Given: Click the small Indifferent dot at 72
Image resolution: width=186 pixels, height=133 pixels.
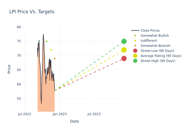Looking at the screenshot, I should (51, 50).
